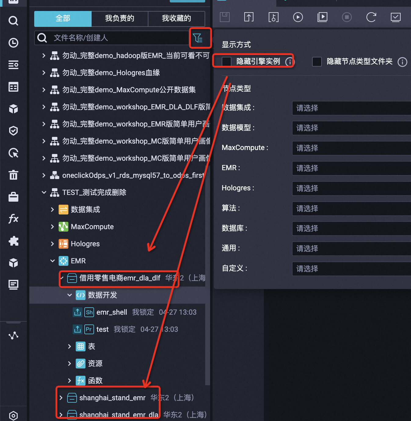Open the Hologres node type dropdown
This screenshot has width=411, height=421.
click(x=351, y=189)
